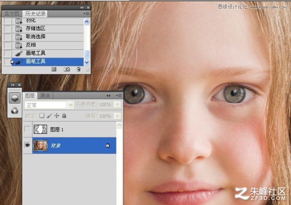Switch to the 直方图 tab
This screenshot has width=291, height=205.
pos(12,14)
